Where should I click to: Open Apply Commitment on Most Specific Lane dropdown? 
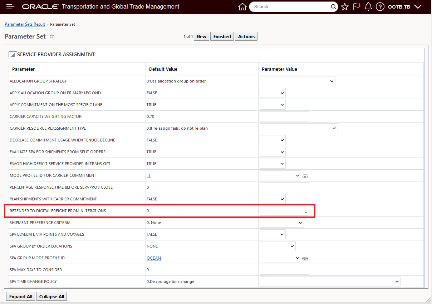[x=273, y=105]
